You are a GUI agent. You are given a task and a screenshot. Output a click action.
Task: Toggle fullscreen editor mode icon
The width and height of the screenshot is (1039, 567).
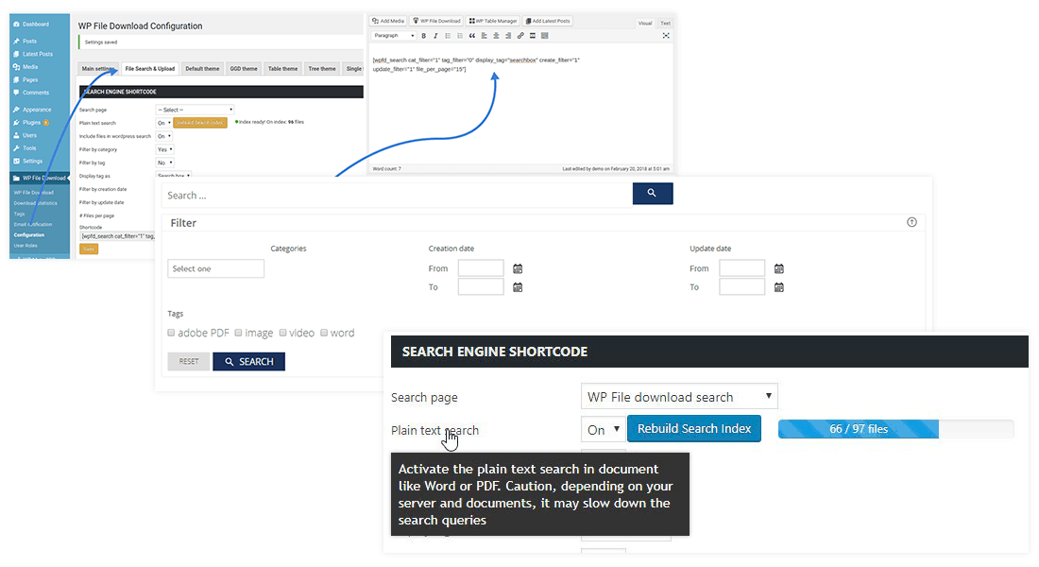point(666,36)
